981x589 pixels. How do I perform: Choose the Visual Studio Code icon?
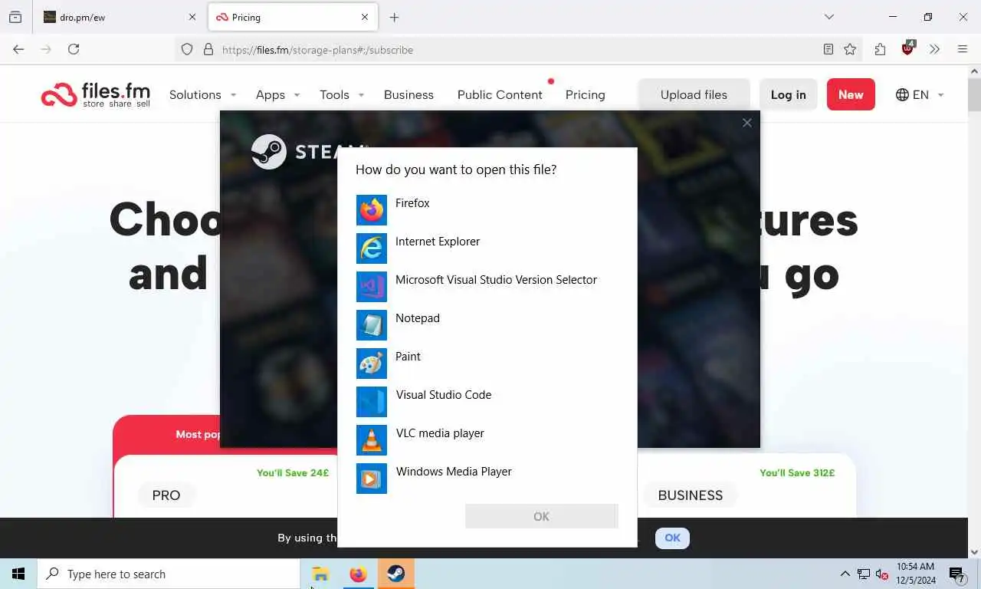[x=372, y=402]
